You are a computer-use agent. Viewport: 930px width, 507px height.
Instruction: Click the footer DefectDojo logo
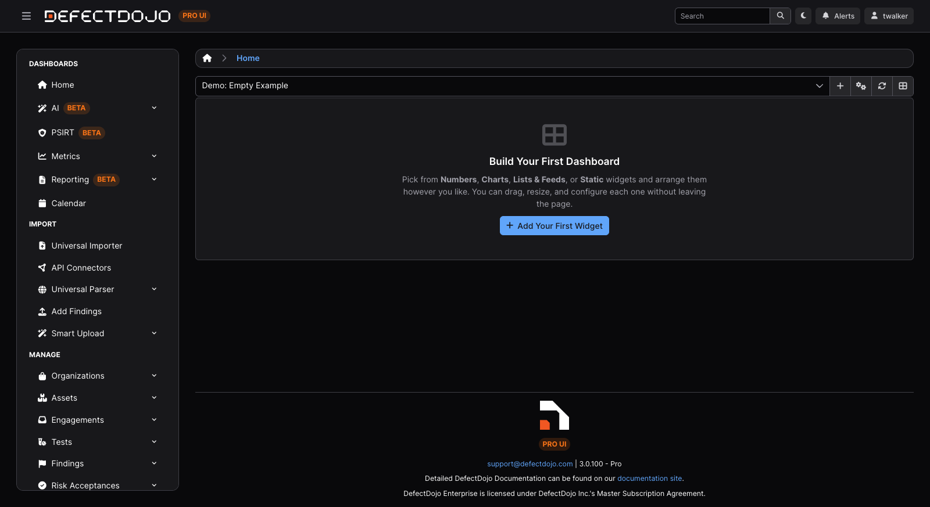coord(555,415)
